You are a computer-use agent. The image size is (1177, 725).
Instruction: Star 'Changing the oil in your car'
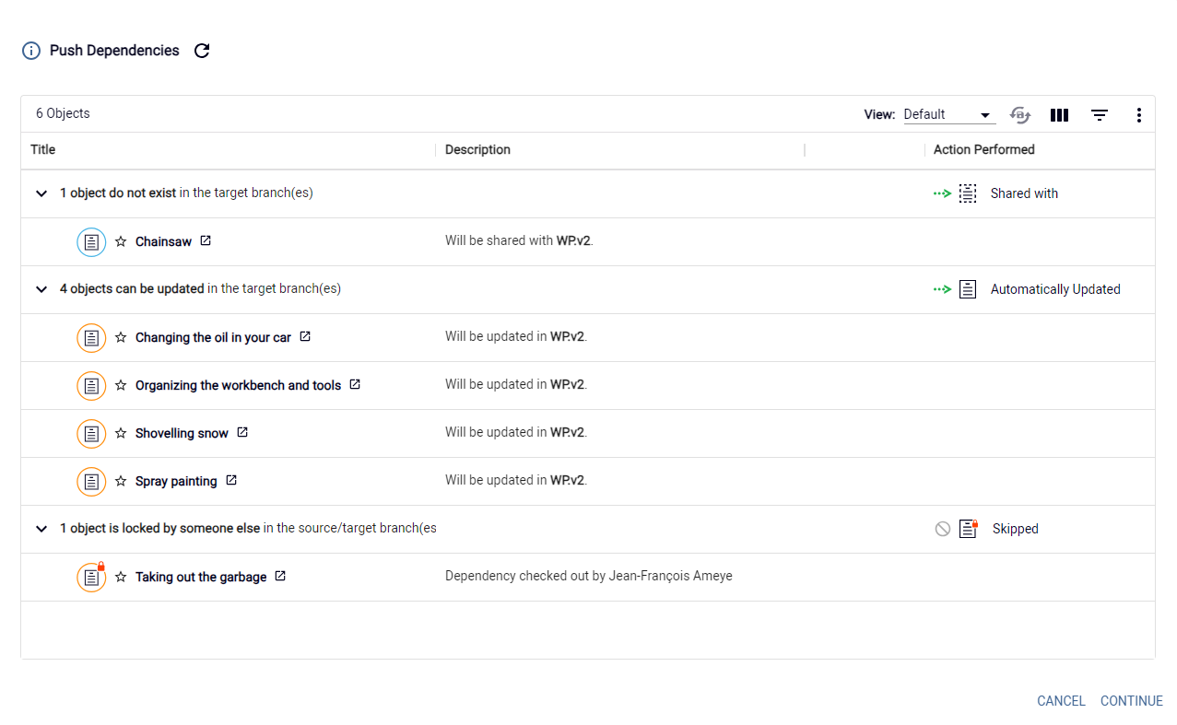[121, 337]
